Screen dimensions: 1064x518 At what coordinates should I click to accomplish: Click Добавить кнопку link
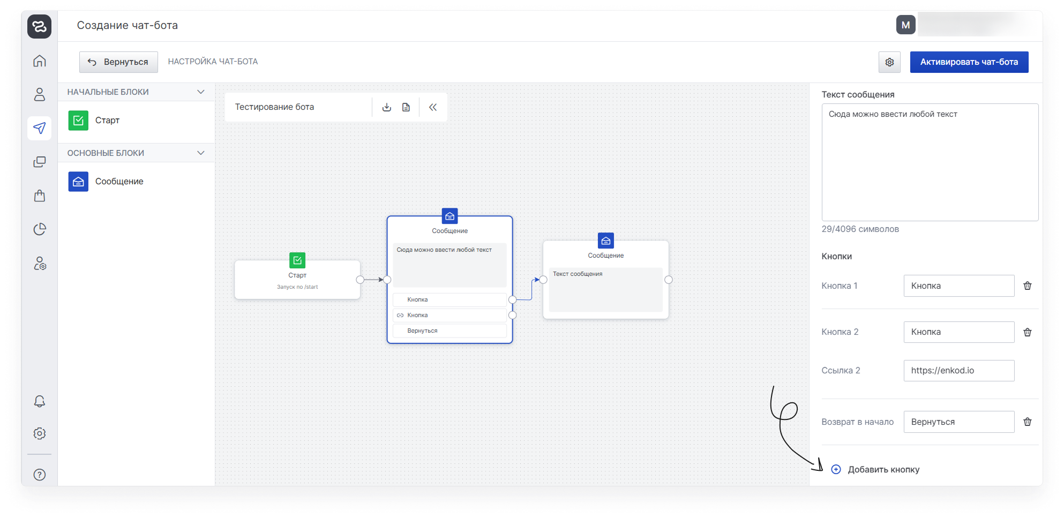[x=883, y=469]
